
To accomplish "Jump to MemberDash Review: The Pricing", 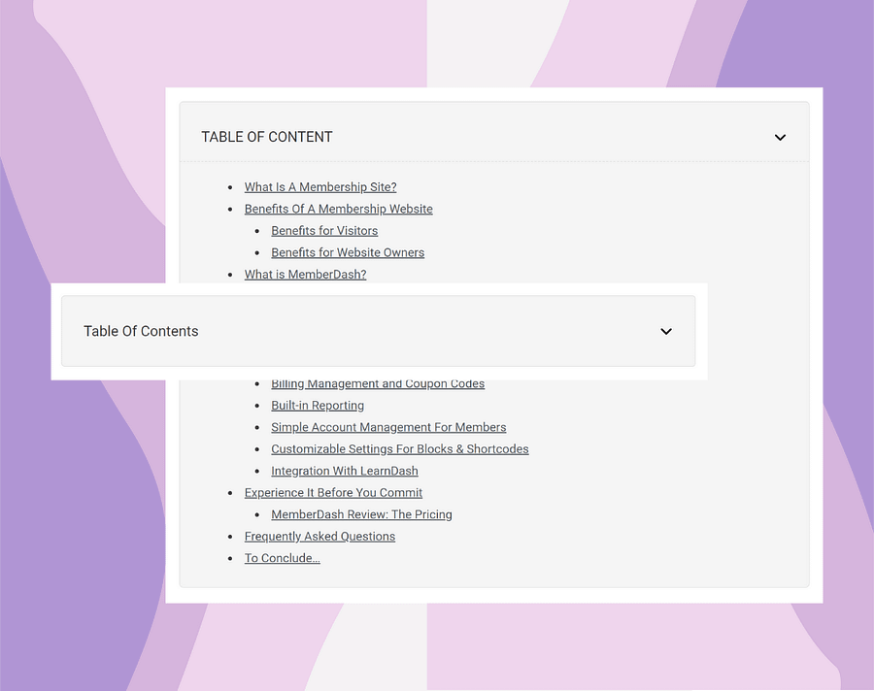I will click(x=362, y=514).
